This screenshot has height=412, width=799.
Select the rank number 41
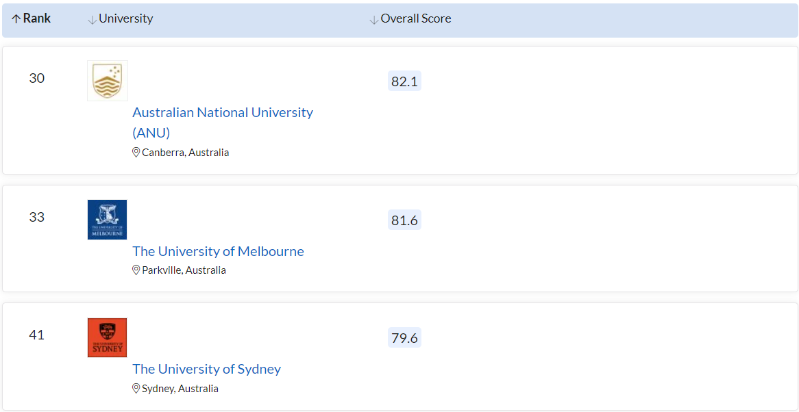[37, 335]
